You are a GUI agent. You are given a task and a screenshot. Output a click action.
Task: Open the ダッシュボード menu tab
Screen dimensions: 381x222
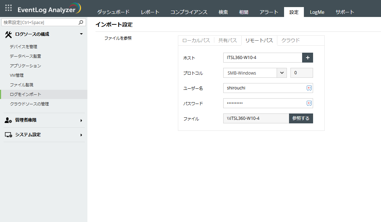113,12
